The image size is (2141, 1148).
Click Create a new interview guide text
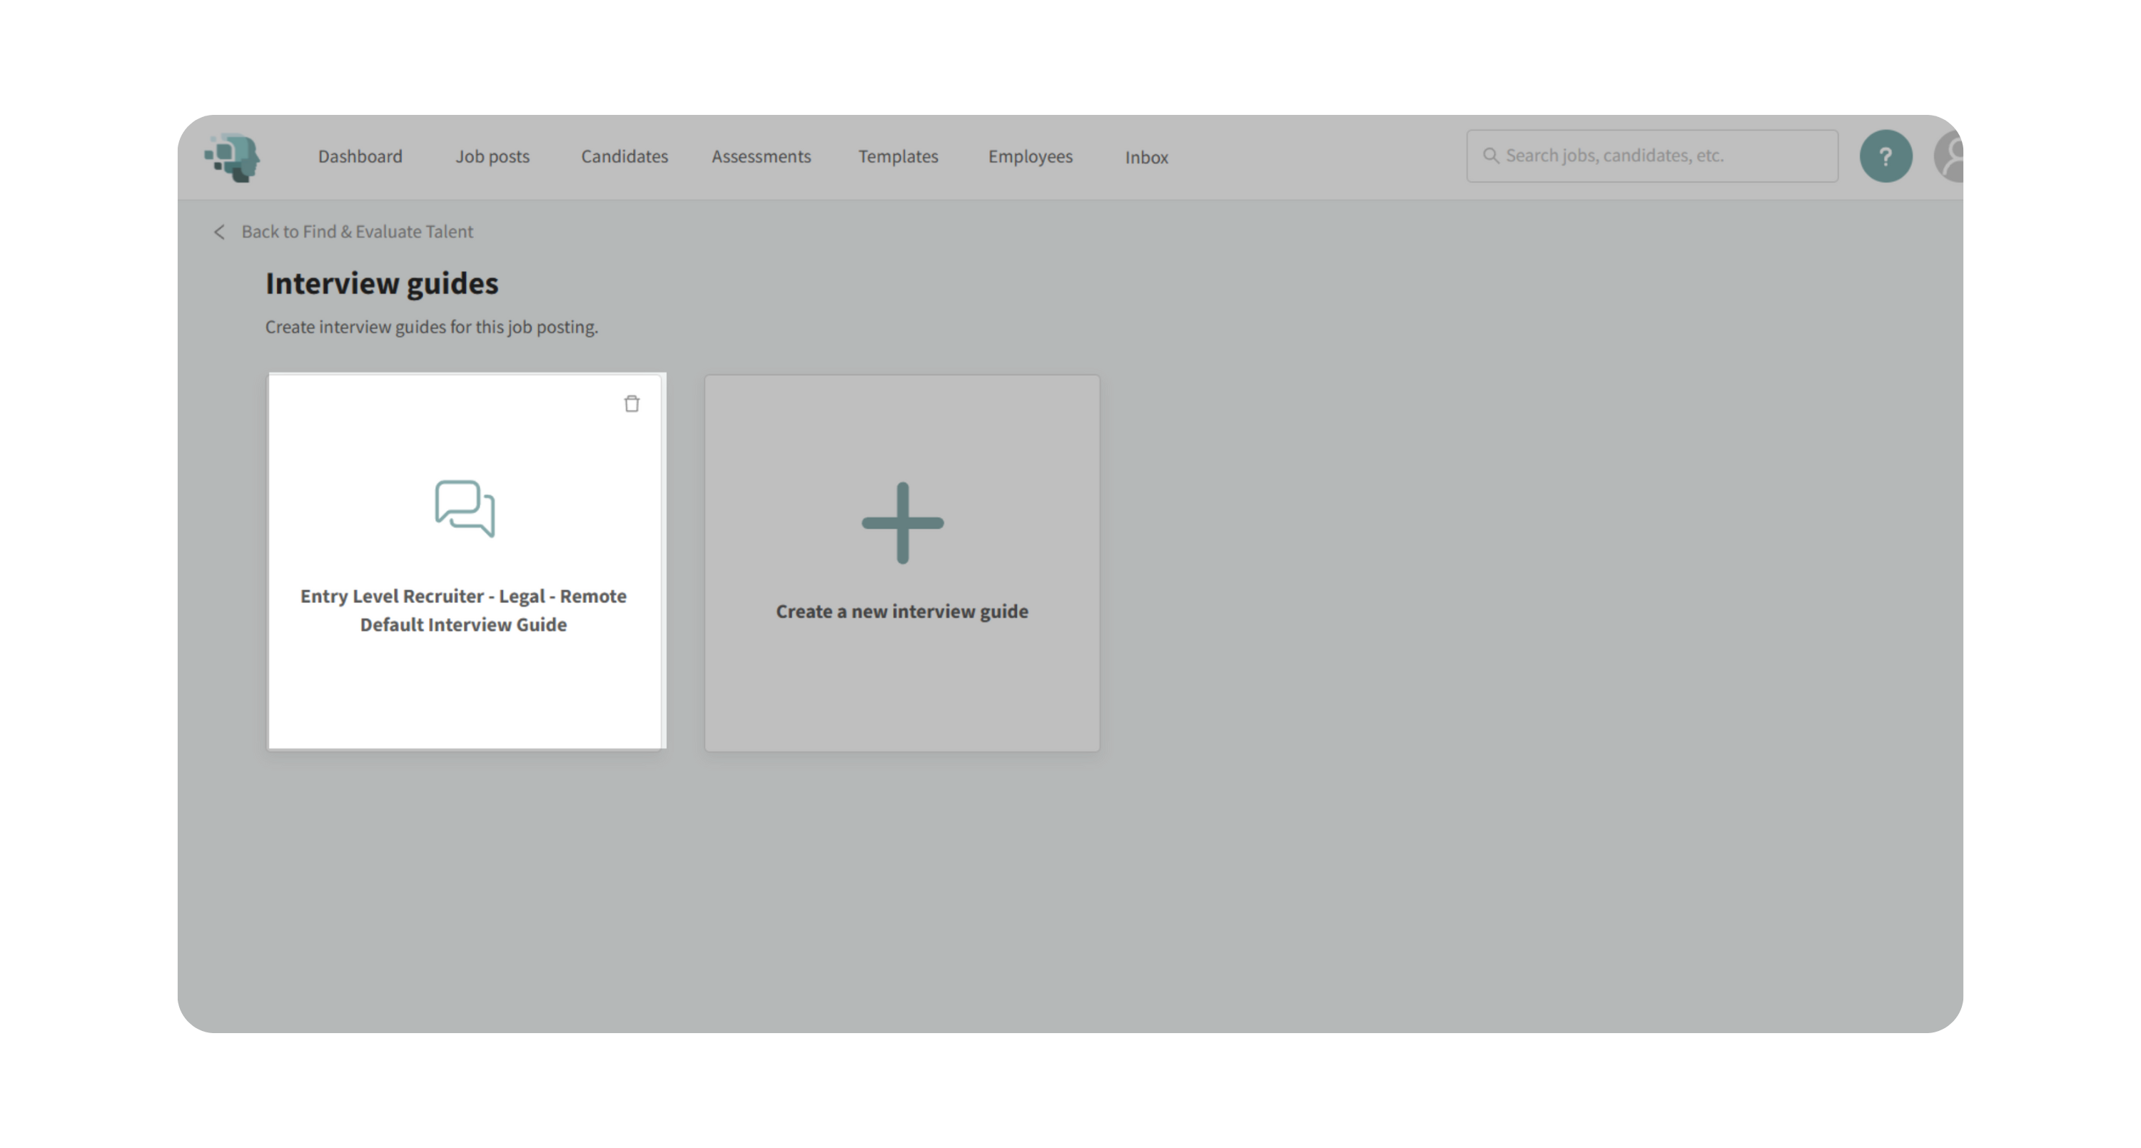[902, 611]
